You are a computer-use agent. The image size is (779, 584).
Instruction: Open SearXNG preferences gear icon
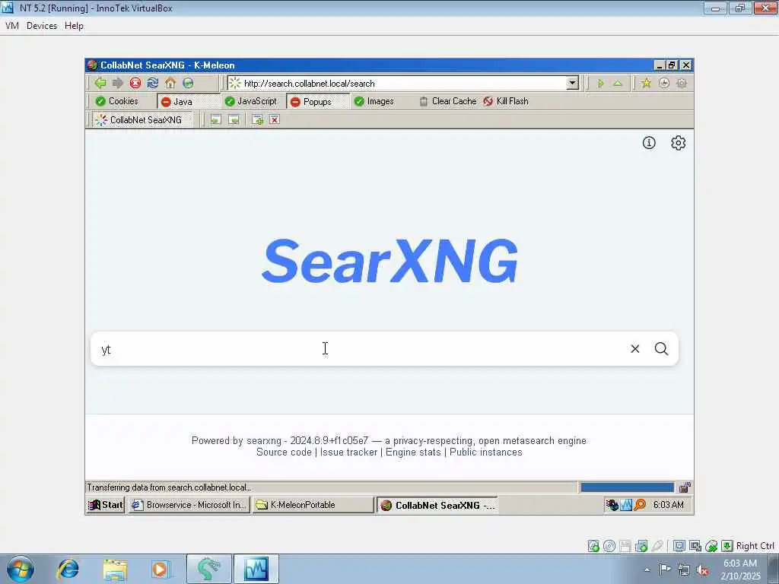tap(678, 143)
